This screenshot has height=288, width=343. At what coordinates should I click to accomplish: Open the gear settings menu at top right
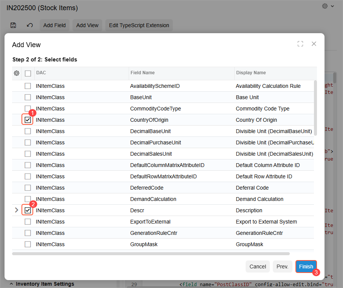tap(325, 6)
